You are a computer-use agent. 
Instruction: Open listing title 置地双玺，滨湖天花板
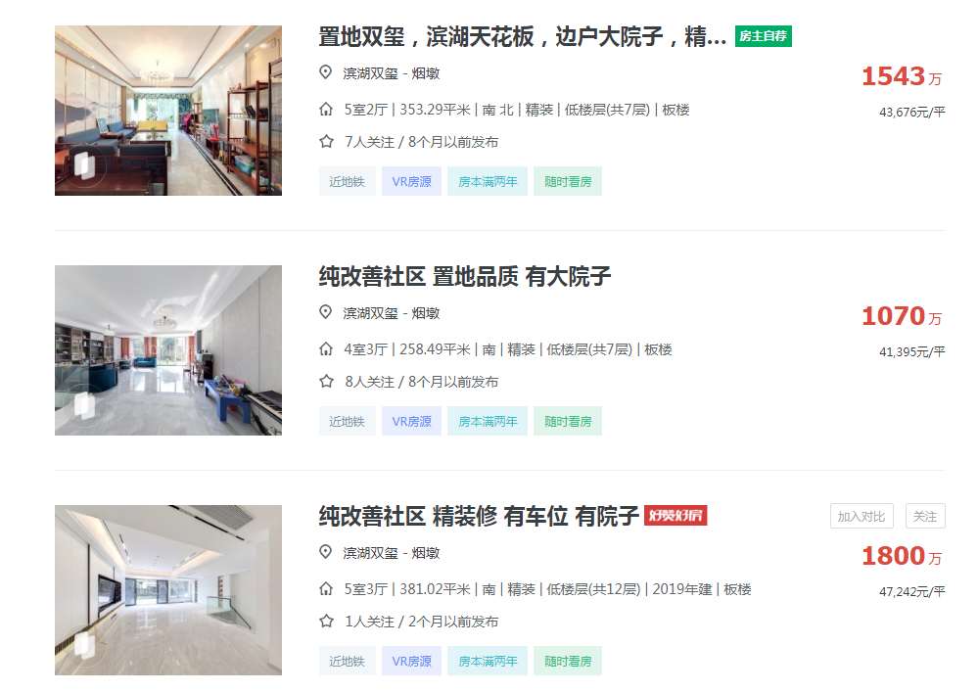pyautogui.click(x=523, y=37)
